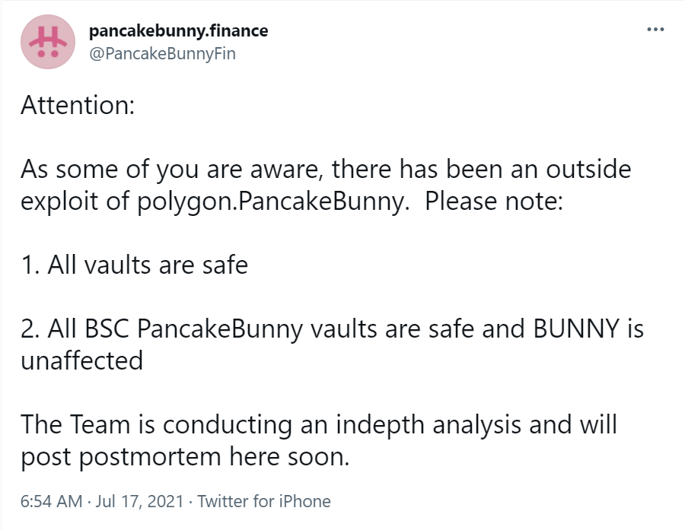This screenshot has height=530, width=685.
Task: Click the pancakebunny.finance profile avatar
Action: [x=47, y=42]
